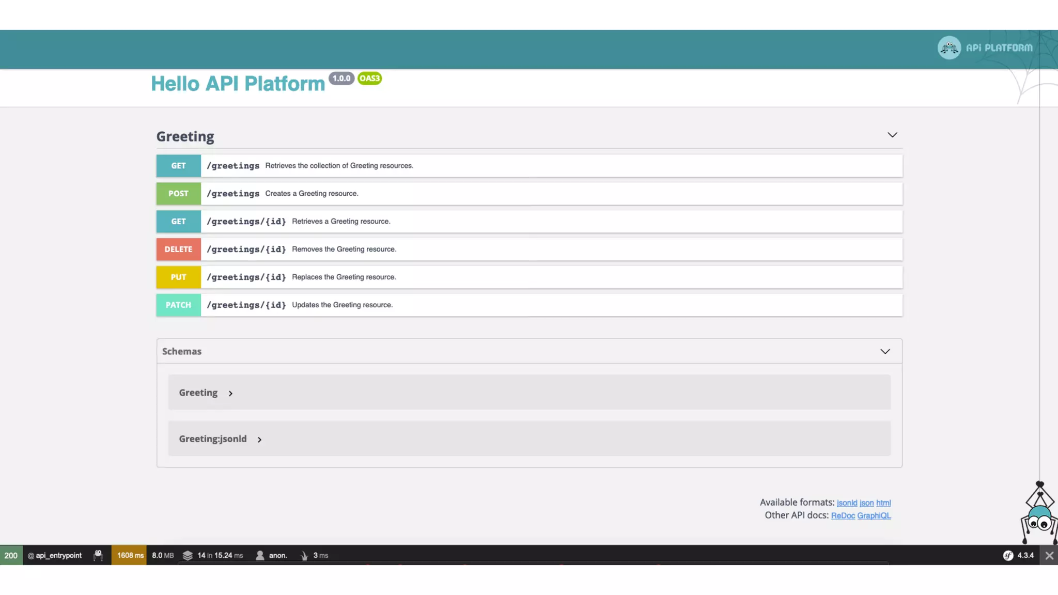Click the 200 status code badge

pyautogui.click(x=11, y=555)
